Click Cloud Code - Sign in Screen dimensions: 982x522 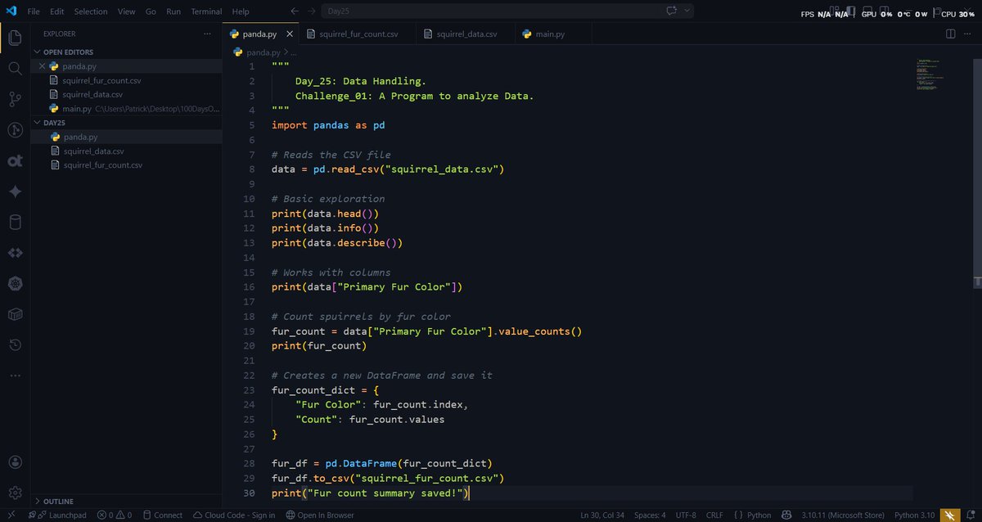click(x=234, y=515)
